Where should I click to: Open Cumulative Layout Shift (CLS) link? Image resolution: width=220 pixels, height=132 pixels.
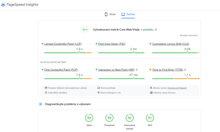pos(171,44)
